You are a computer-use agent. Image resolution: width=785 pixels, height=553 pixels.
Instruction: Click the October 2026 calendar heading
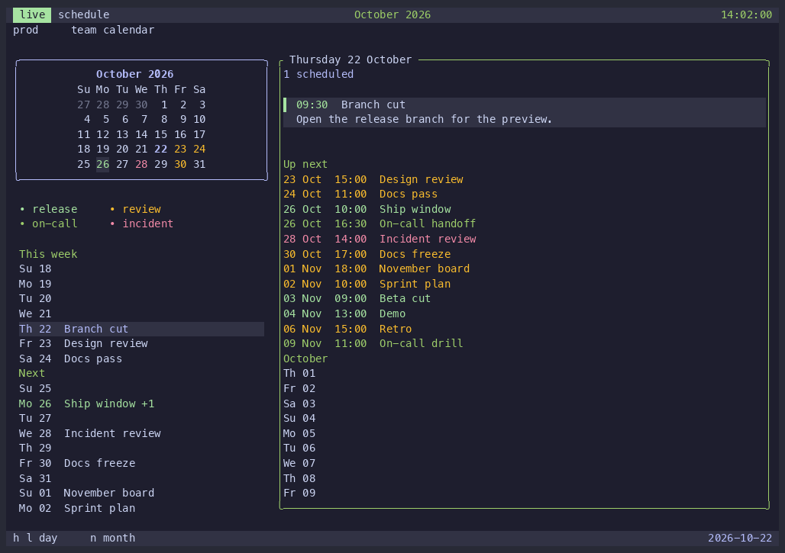134,74
